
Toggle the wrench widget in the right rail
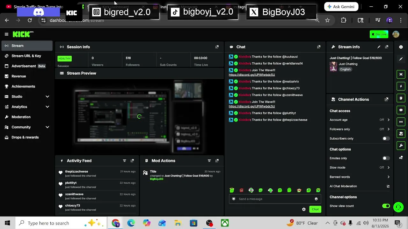pyautogui.click(x=401, y=146)
